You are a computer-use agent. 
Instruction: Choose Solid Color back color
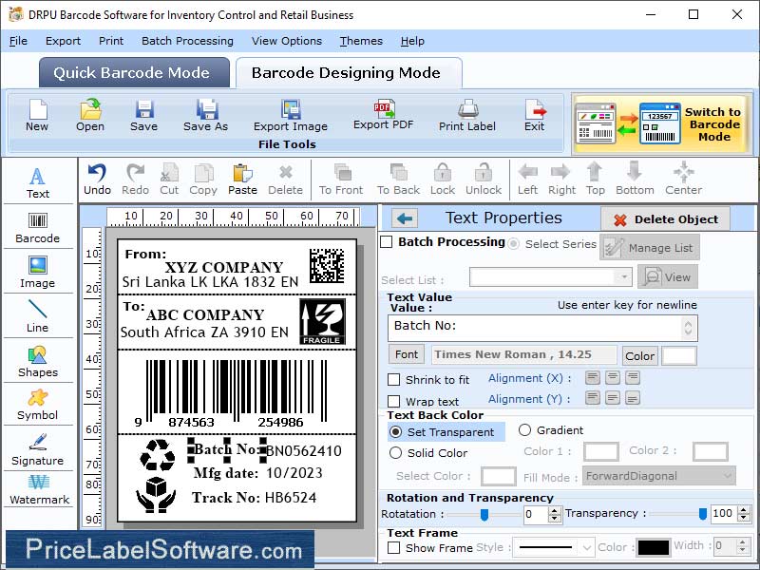pyautogui.click(x=396, y=453)
